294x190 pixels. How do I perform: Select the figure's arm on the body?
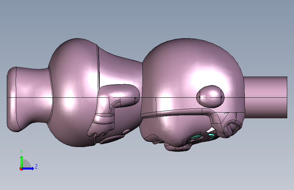[x=114, y=110]
